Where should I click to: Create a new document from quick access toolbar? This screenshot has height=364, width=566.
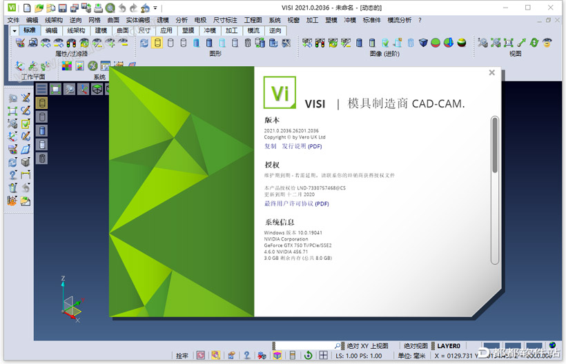click(x=27, y=8)
